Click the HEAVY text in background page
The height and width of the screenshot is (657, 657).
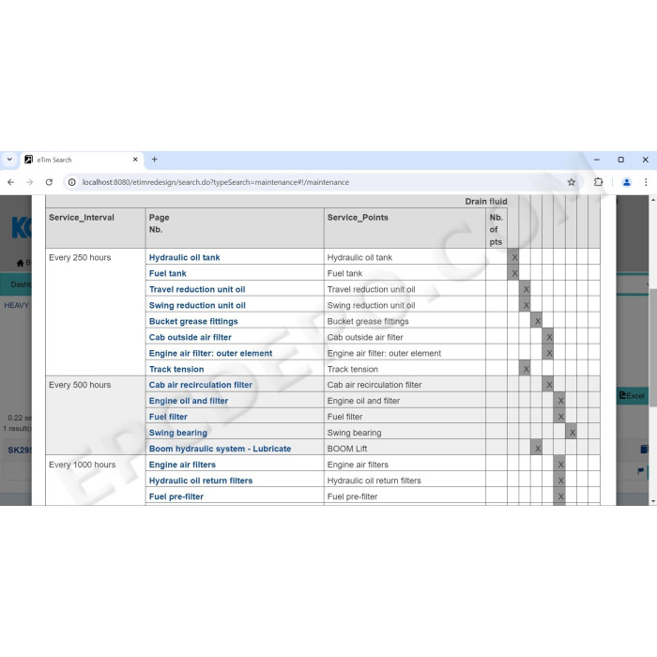point(16,305)
